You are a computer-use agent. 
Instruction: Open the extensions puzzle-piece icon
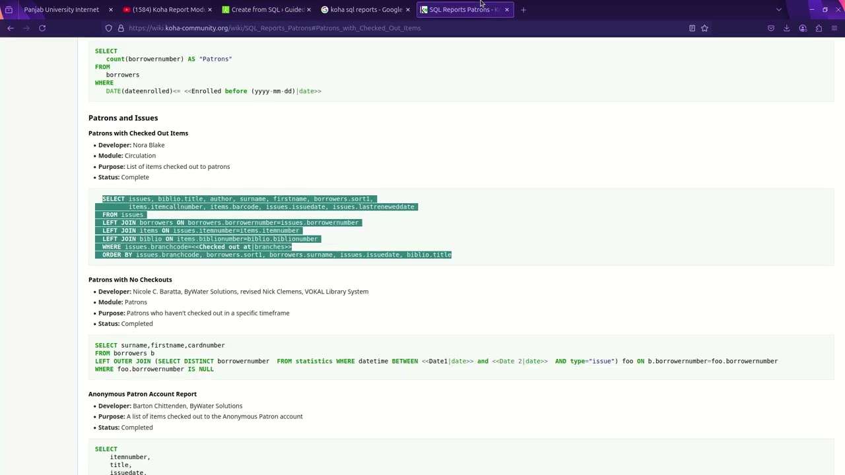click(819, 28)
